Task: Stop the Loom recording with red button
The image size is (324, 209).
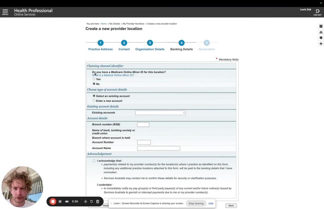Action: pyautogui.click(x=53, y=201)
